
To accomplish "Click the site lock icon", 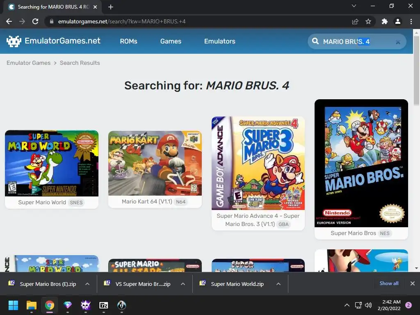I will click(52, 21).
